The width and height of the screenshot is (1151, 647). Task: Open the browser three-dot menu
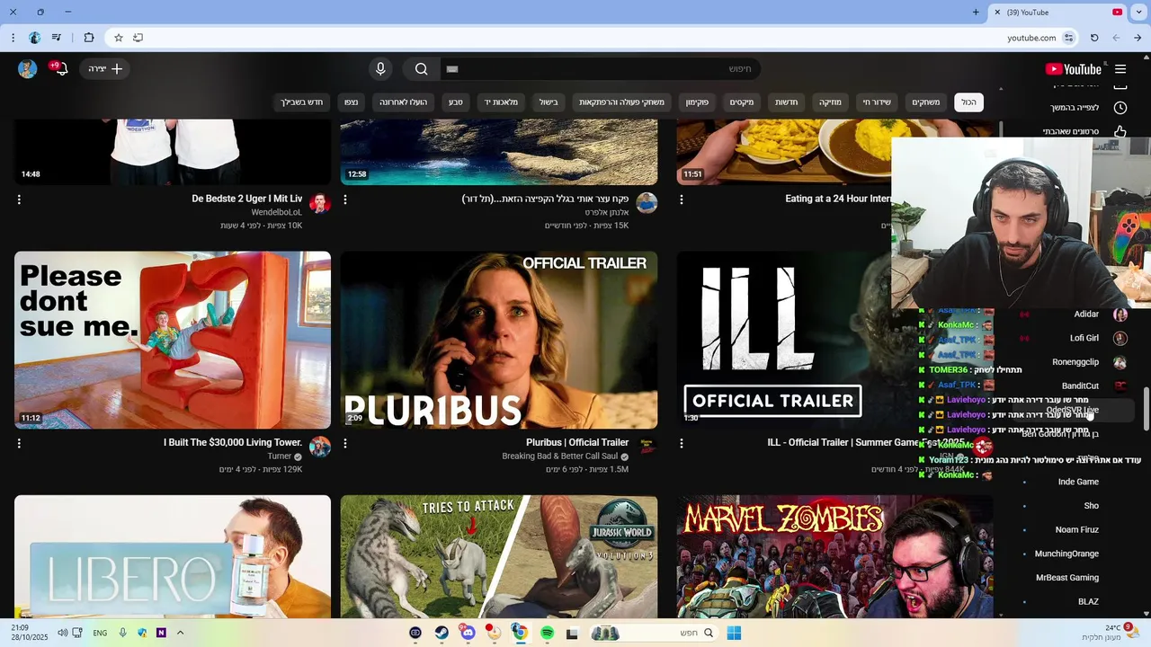(13, 38)
